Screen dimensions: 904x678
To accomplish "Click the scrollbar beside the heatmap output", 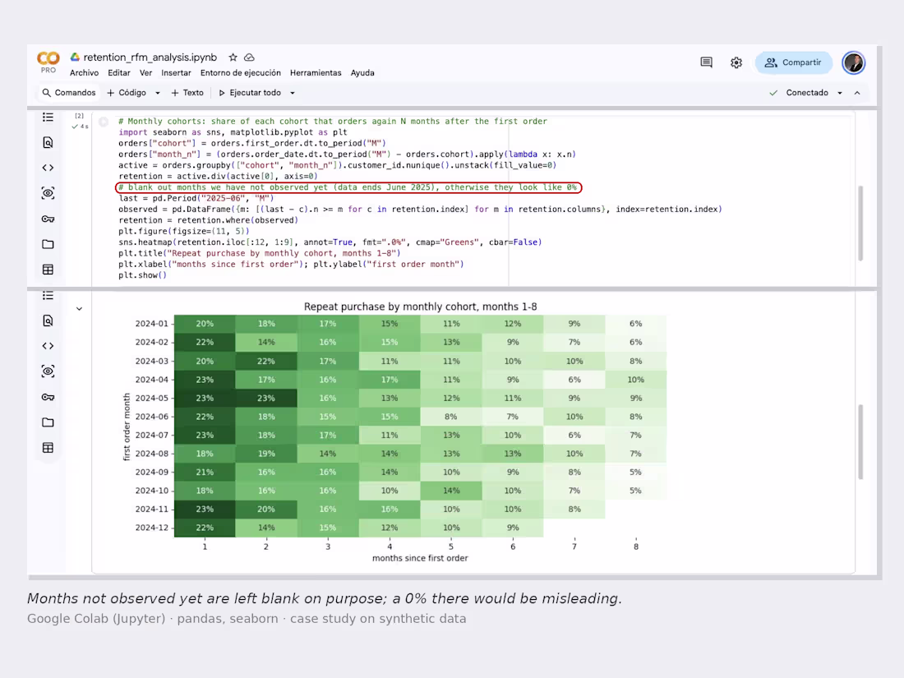I will coord(860,442).
